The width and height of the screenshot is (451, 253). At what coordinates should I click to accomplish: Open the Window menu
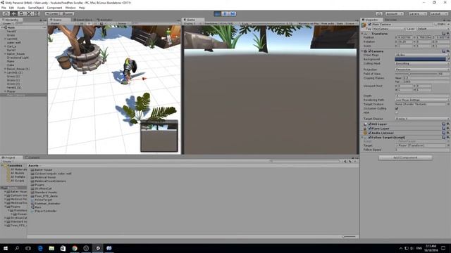pyautogui.click(x=70, y=8)
